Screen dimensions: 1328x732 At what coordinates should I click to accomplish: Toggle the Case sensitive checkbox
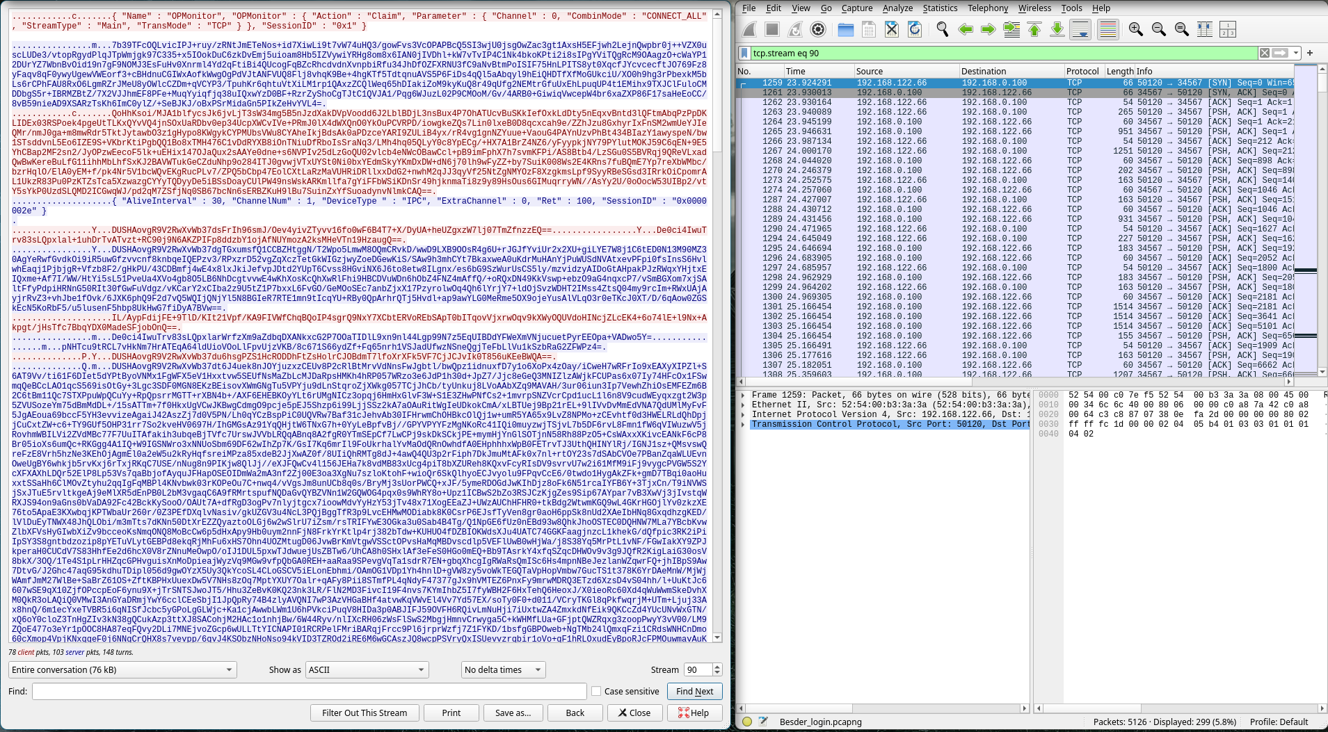(596, 691)
